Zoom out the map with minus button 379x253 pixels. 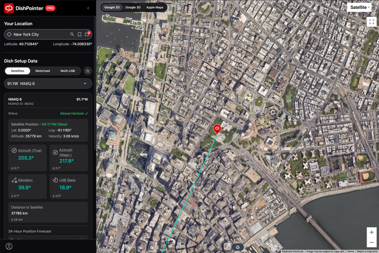tap(372, 242)
